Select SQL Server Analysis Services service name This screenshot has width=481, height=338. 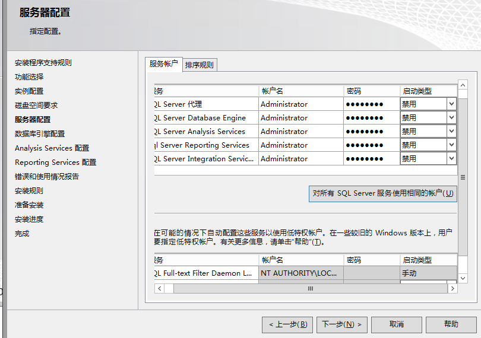pyautogui.click(x=207, y=132)
